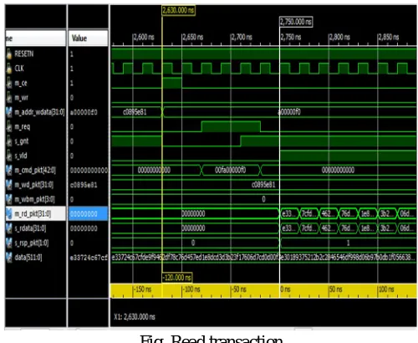Click the highlighted 00000000 m_rd_pkt value
Screen dimensions: 418x343
point(88,214)
